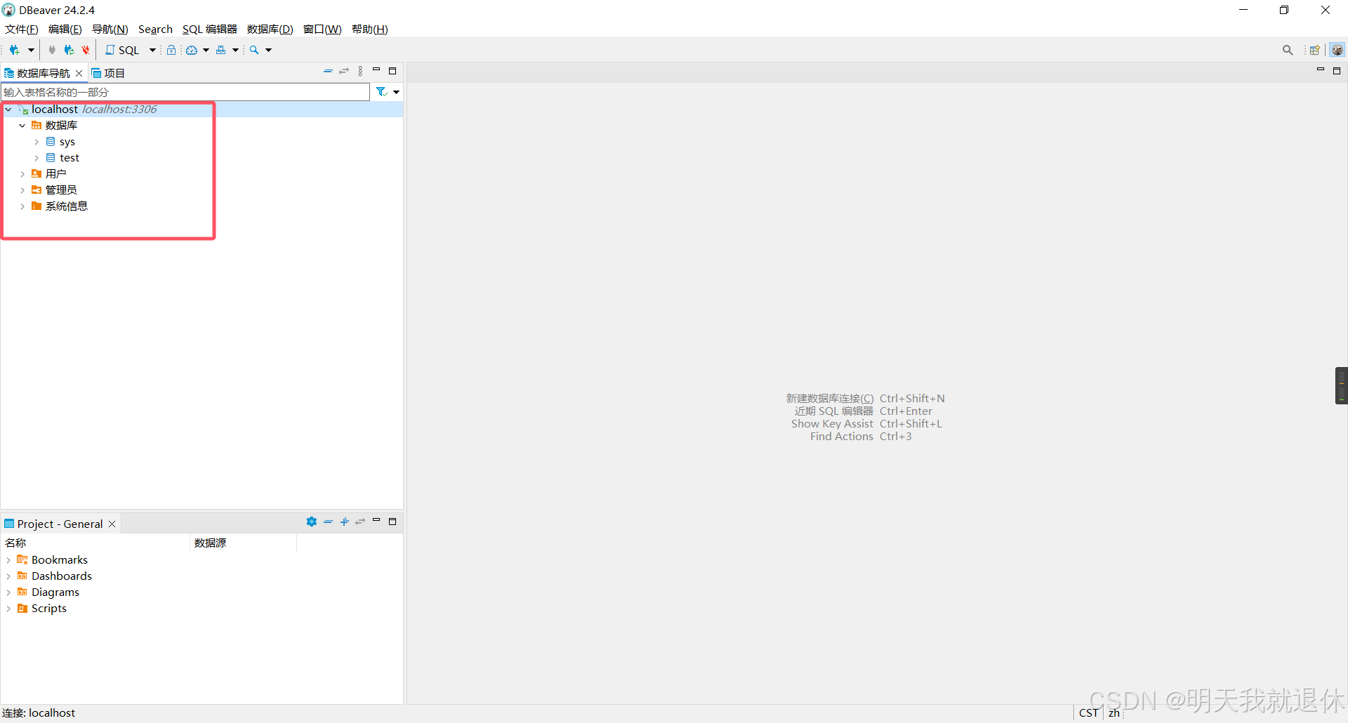The width and height of the screenshot is (1348, 723).
Task: Open navigator view menu (three dots)
Action: pyautogui.click(x=360, y=72)
